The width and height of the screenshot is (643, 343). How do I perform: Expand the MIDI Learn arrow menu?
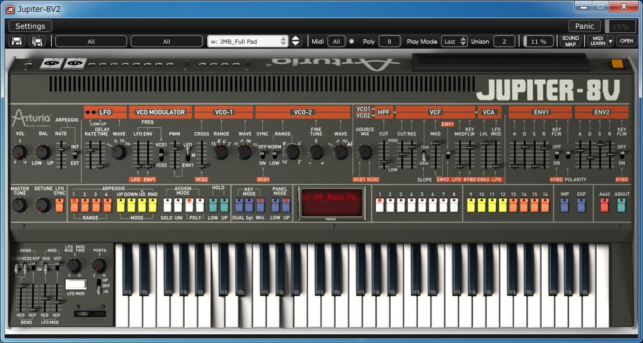(x=611, y=41)
